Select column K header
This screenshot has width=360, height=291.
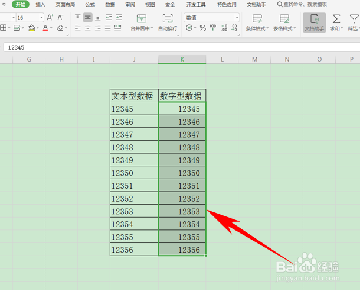tap(182, 59)
